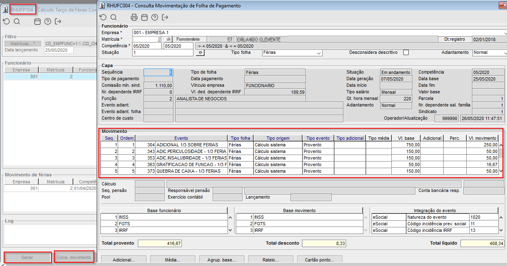This screenshot has height=266, width=507.
Task: Open the Tipo folha dropdown
Action: click(x=319, y=53)
